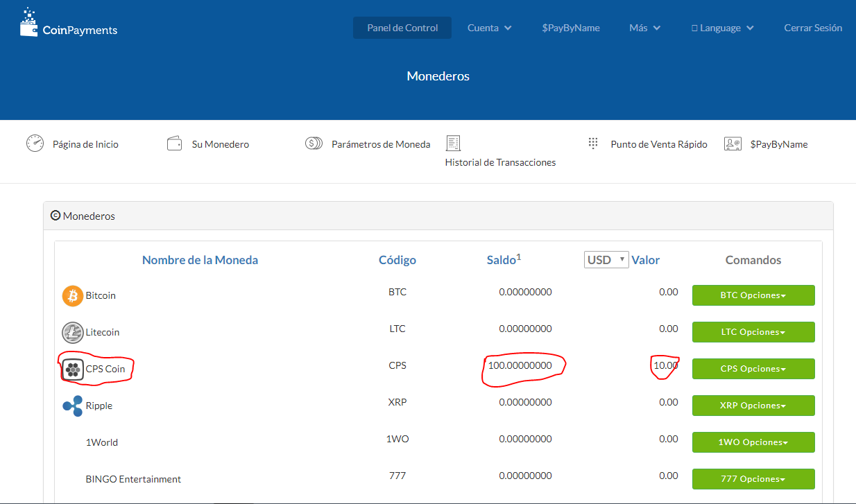The height and width of the screenshot is (504, 856).
Task: Expand the Más menu
Action: (x=645, y=28)
